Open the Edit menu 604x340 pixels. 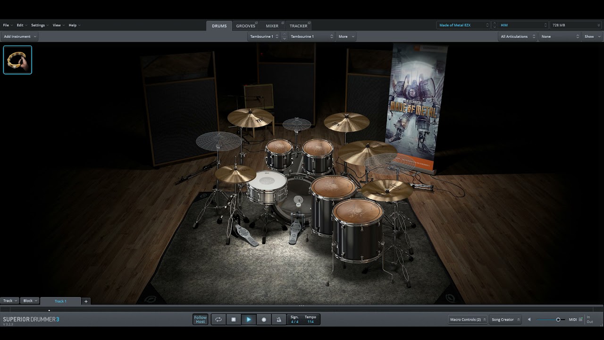point(22,25)
